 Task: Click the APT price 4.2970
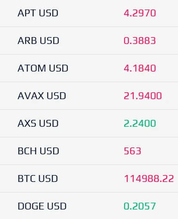click(x=140, y=13)
